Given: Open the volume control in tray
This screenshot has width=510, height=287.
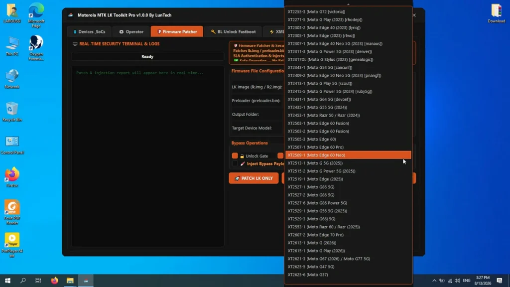Looking at the screenshot, I should click(x=457, y=281).
